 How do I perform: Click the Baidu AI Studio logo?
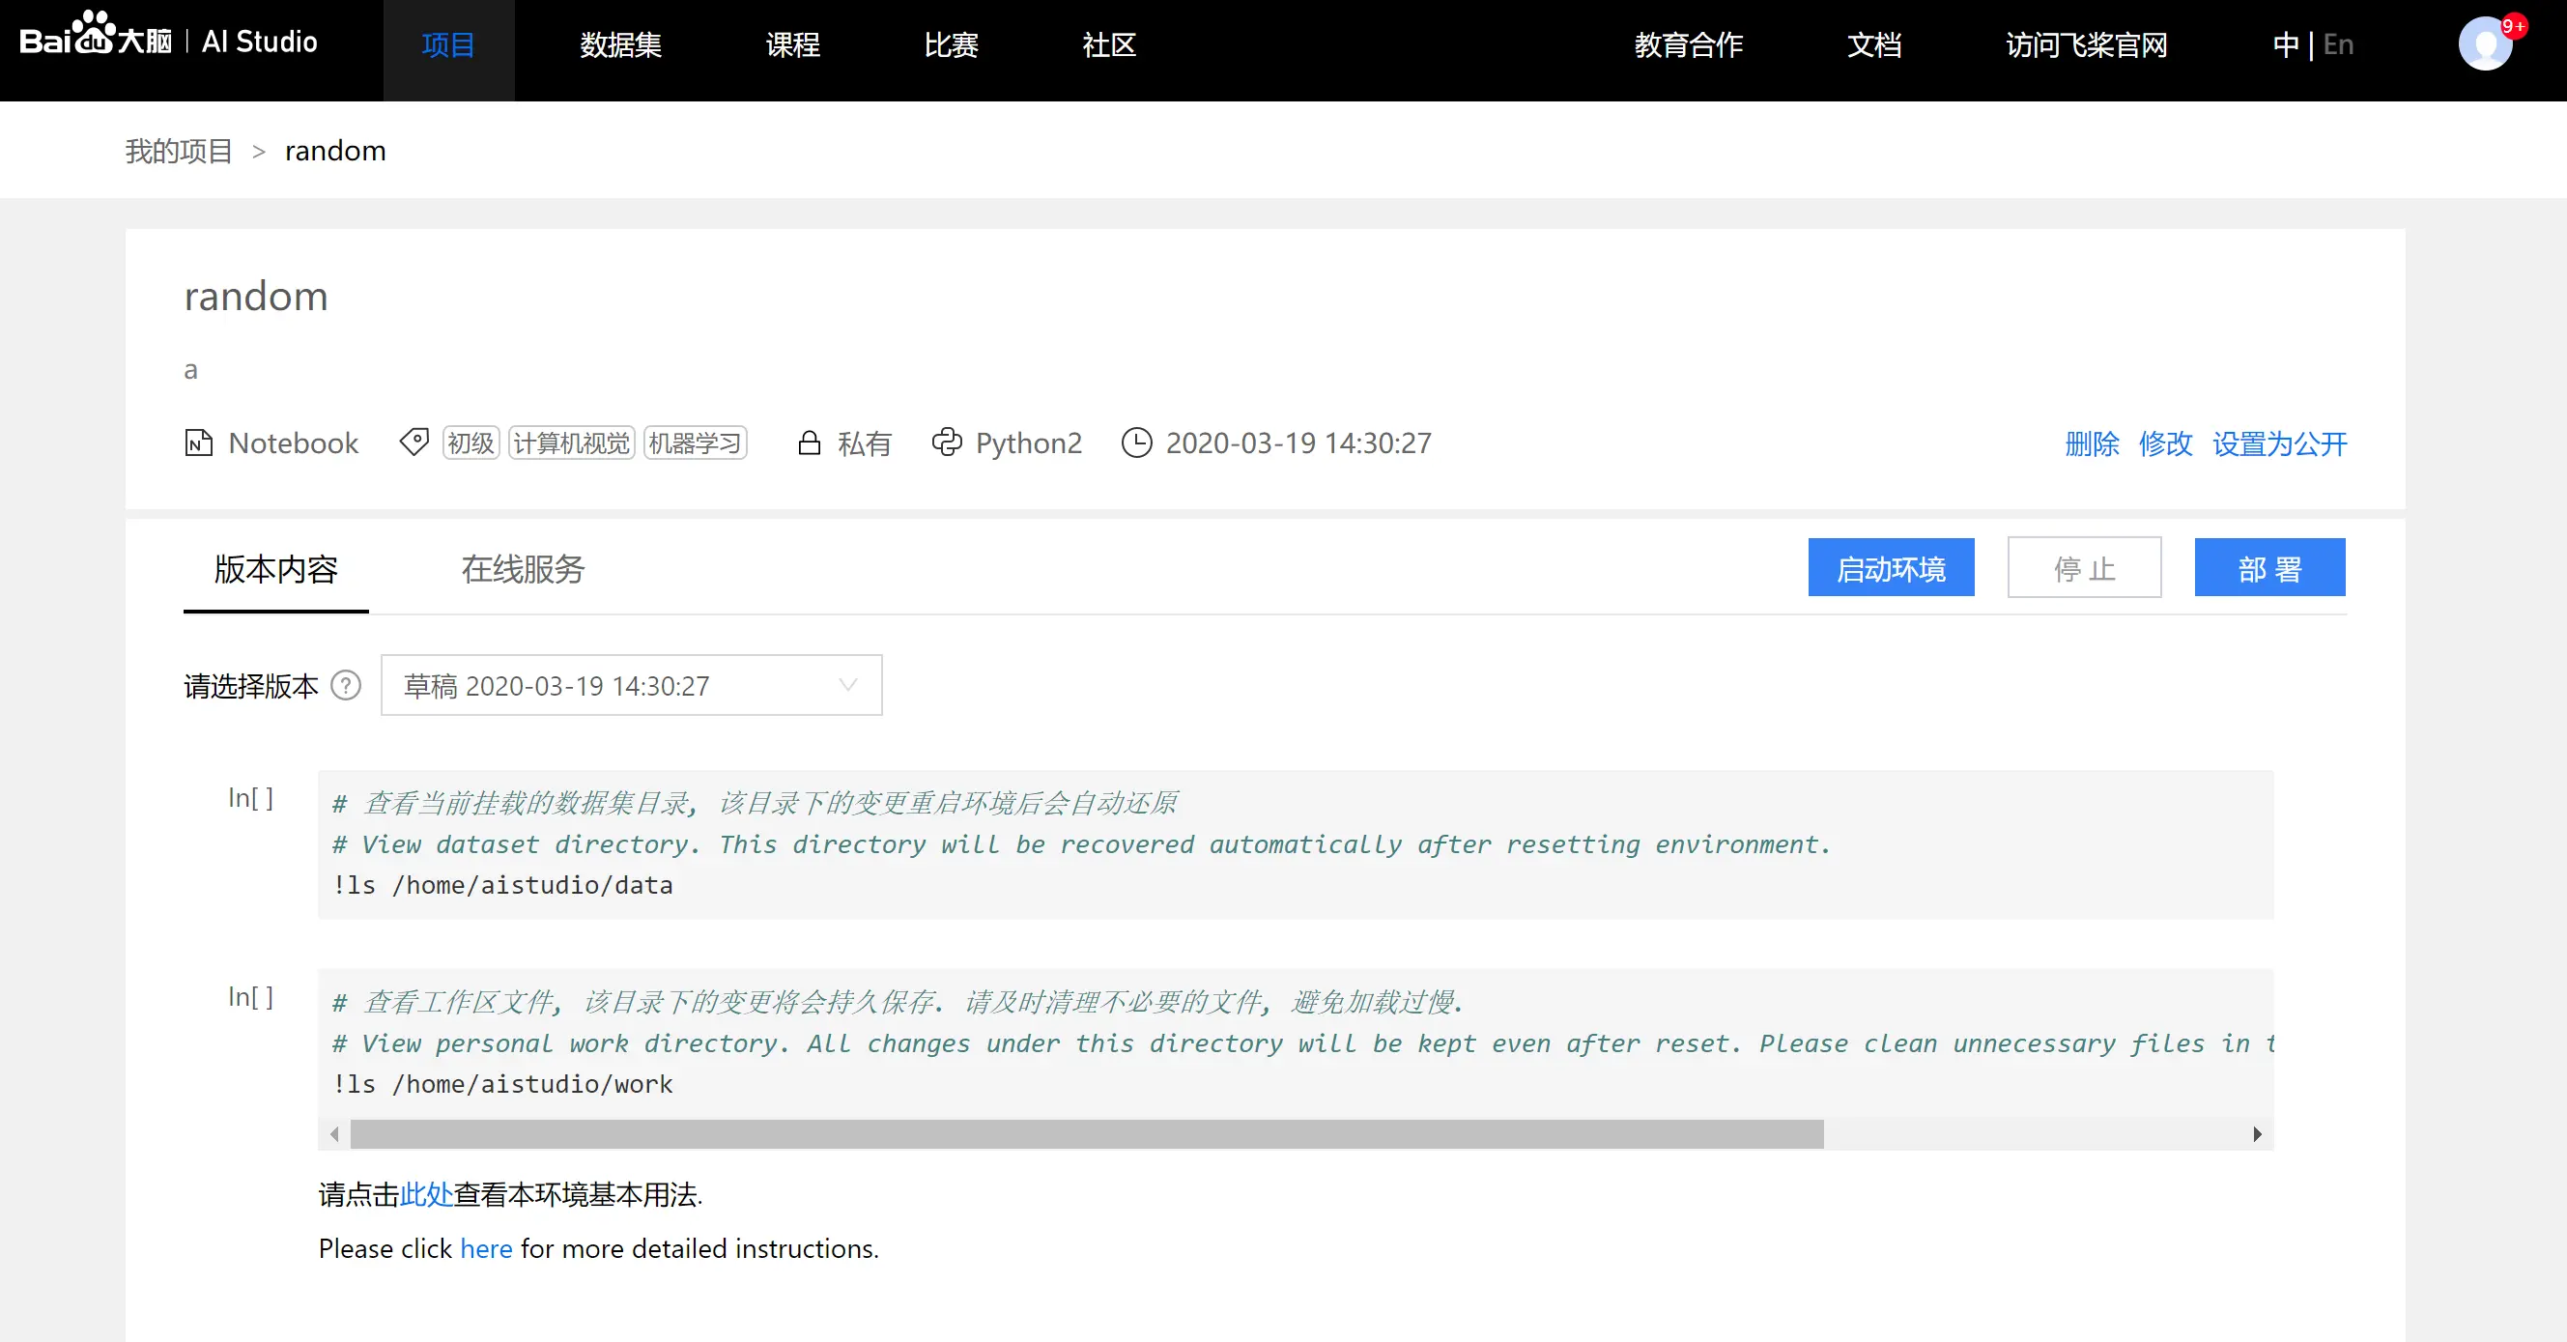167,40
